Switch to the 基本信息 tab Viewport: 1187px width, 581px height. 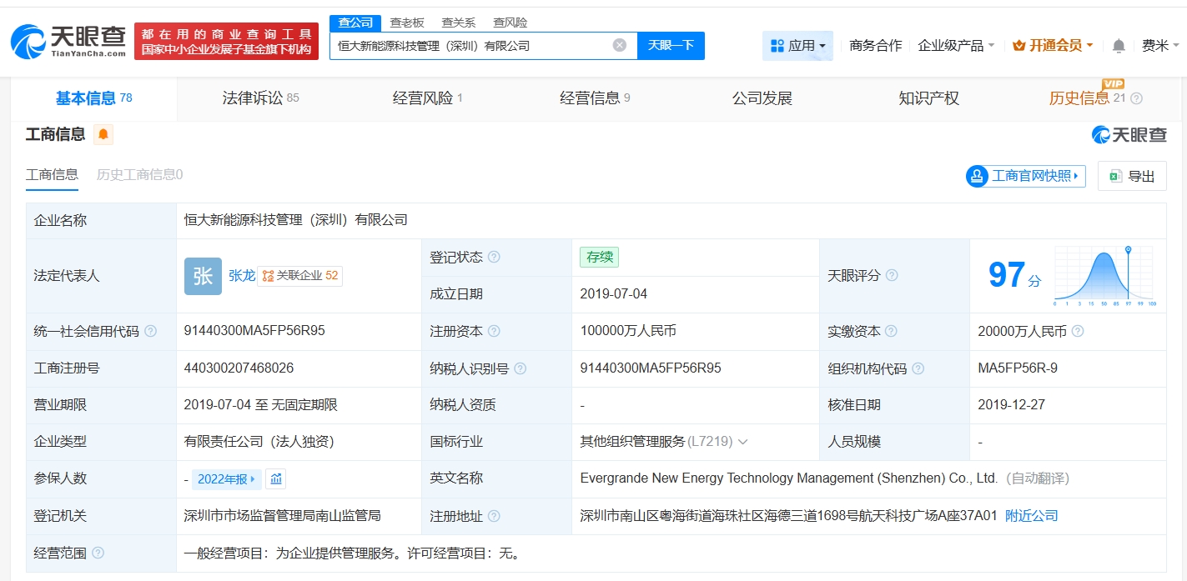93,98
